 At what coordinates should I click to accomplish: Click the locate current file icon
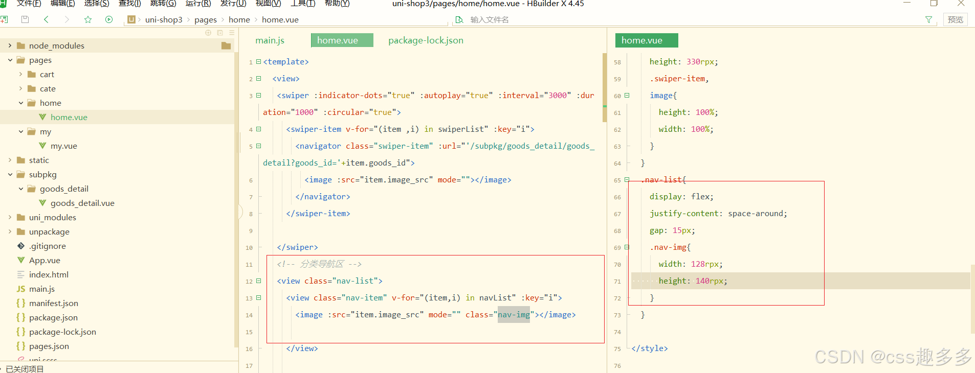[x=208, y=32]
